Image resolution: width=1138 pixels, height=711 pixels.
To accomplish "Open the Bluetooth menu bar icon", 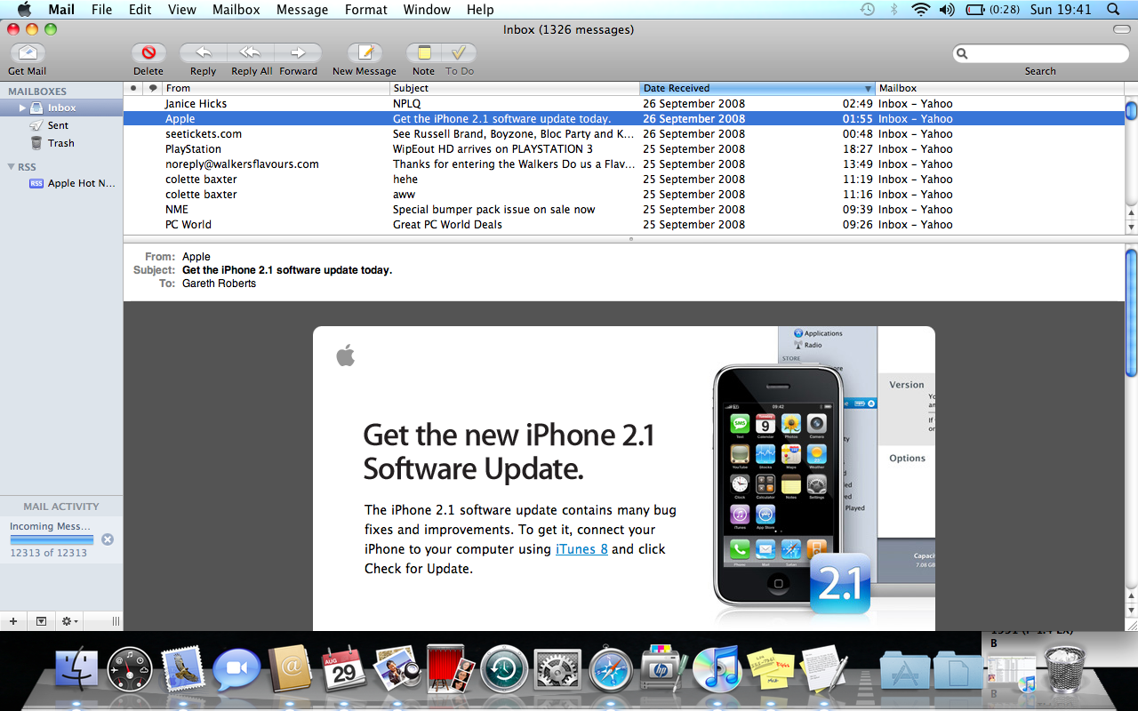I will coord(894,10).
